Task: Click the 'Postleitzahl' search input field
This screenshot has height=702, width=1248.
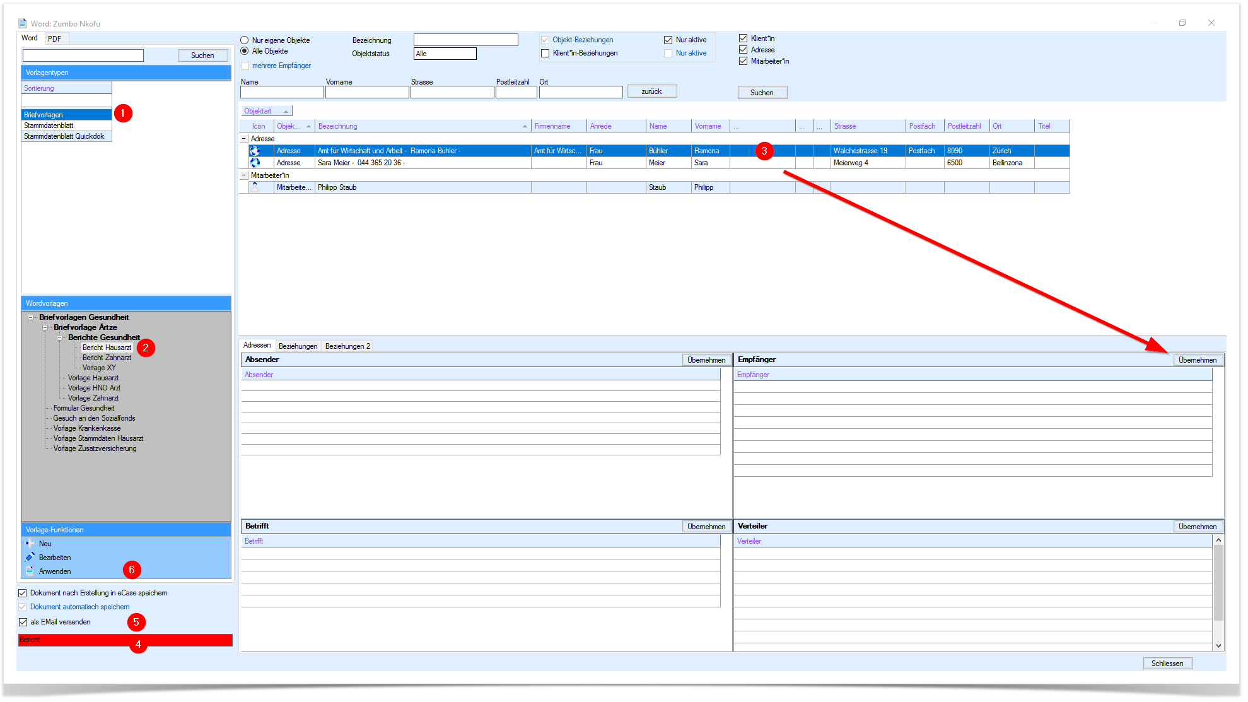Action: (x=516, y=93)
